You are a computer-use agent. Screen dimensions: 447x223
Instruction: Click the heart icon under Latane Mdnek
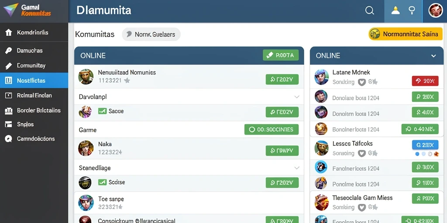[x=362, y=82]
